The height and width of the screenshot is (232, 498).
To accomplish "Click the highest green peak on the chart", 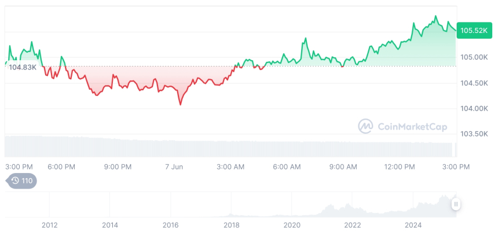I will pos(435,16).
